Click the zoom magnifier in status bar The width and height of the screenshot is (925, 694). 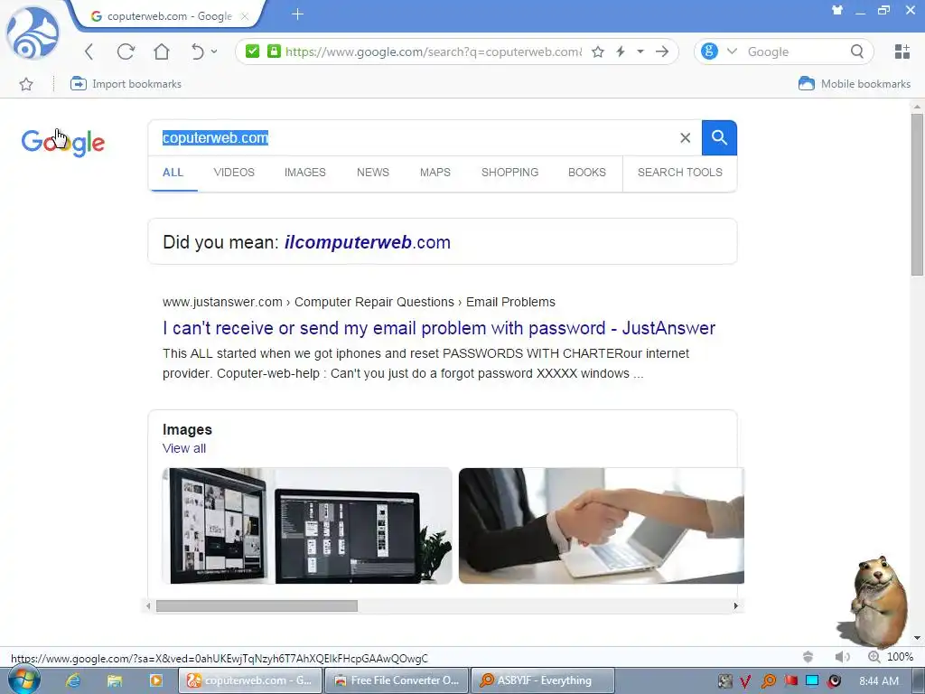(874, 657)
